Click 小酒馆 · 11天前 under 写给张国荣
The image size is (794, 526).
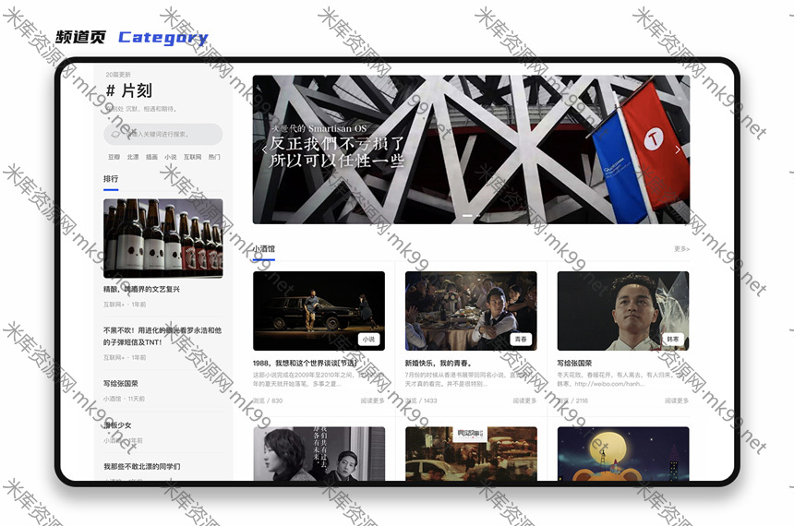click(124, 399)
